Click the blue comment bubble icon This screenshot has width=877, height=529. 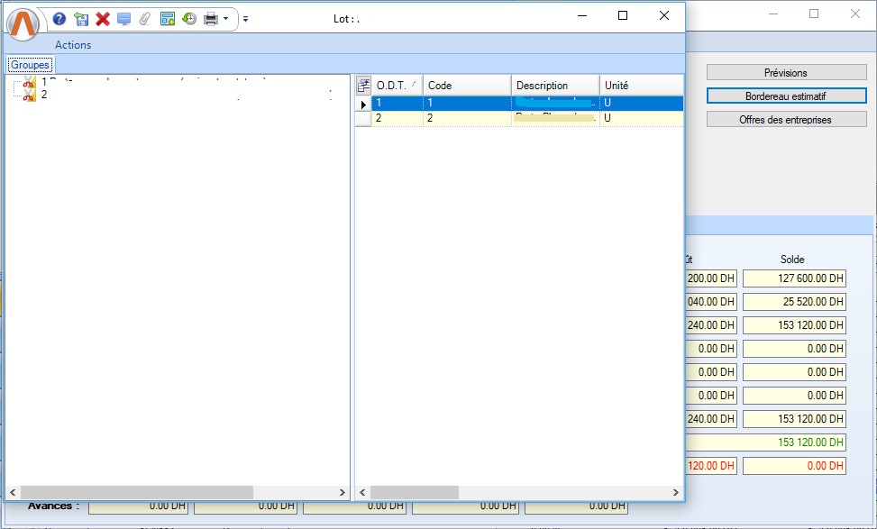123,18
